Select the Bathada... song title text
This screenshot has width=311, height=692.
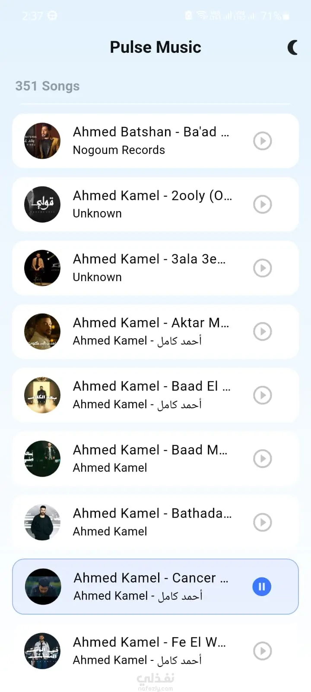click(x=152, y=513)
